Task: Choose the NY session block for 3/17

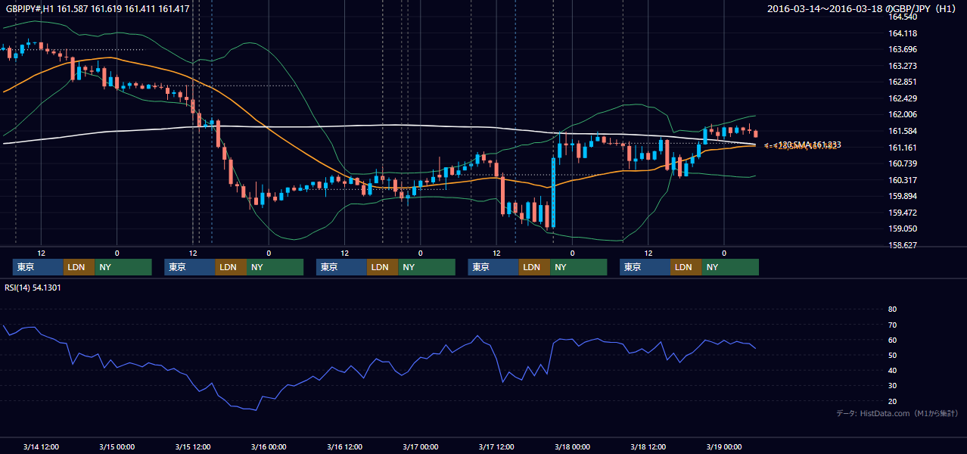Action: point(579,267)
